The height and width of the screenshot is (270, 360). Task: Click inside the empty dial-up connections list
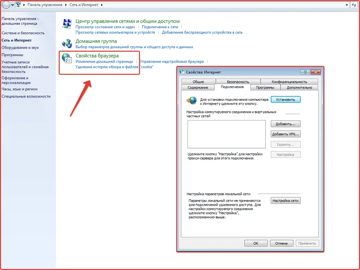click(x=226, y=134)
